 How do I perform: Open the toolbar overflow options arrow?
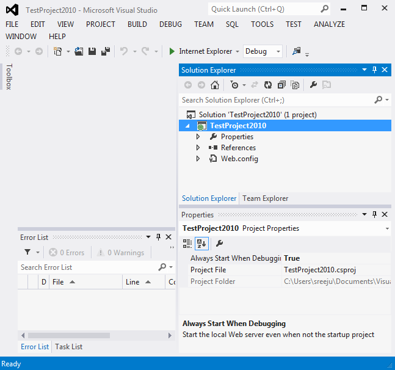307,54
